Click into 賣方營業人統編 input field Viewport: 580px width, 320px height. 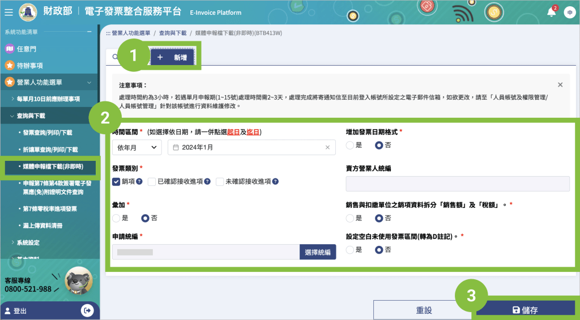(x=458, y=184)
